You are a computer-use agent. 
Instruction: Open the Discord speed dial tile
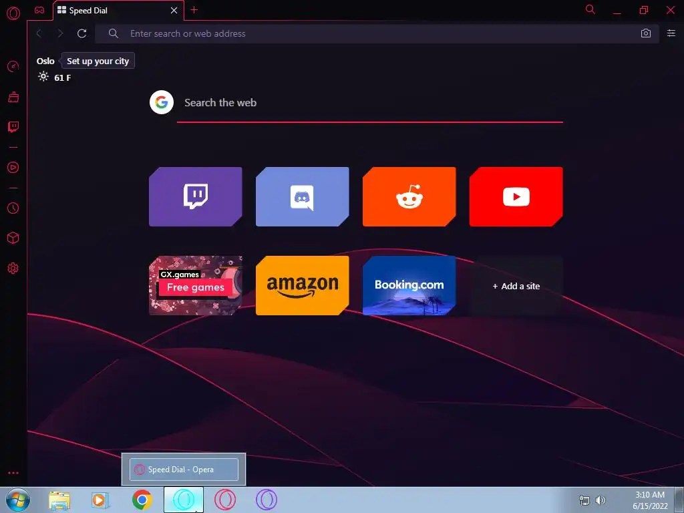(x=303, y=197)
